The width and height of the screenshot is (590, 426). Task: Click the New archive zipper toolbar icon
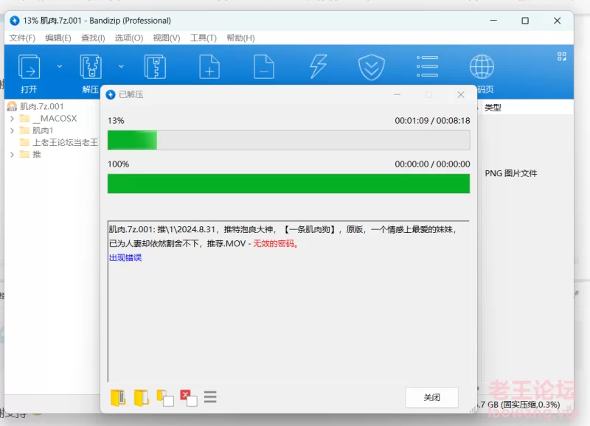[155, 67]
